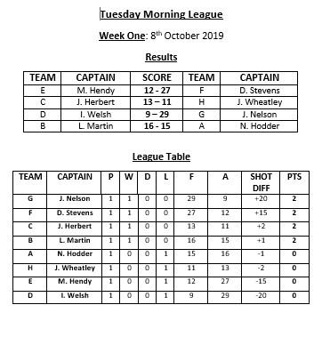Image resolution: width=322 pixels, height=345 pixels.
Task: Click I. Welsh in the League Table
Action: coord(75,295)
